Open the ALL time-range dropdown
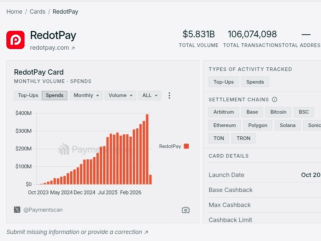The height and width of the screenshot is (241, 321). click(150, 96)
